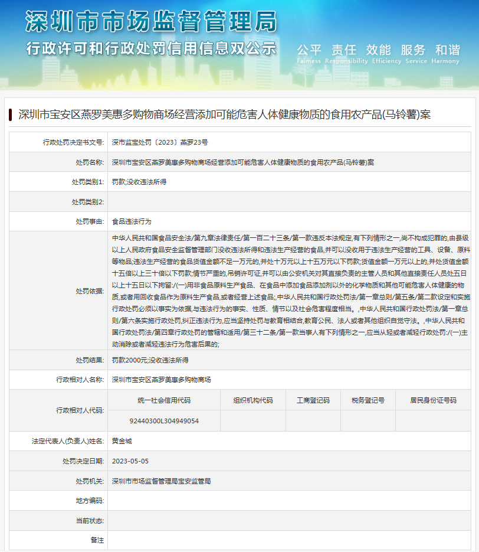Click the authority 深圳市市场监督管理局宝安监管局
479x552 pixels.
(162, 481)
